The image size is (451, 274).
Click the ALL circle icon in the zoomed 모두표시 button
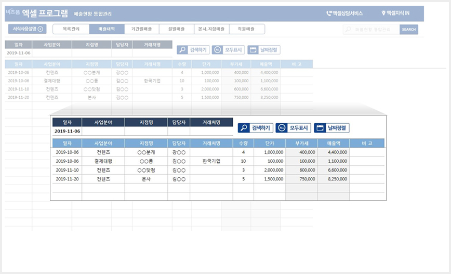coord(282,128)
